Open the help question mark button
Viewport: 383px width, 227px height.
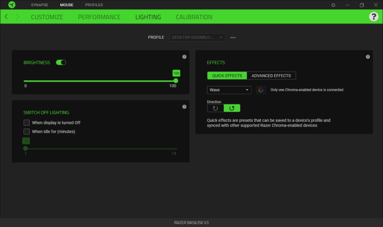(x=373, y=17)
